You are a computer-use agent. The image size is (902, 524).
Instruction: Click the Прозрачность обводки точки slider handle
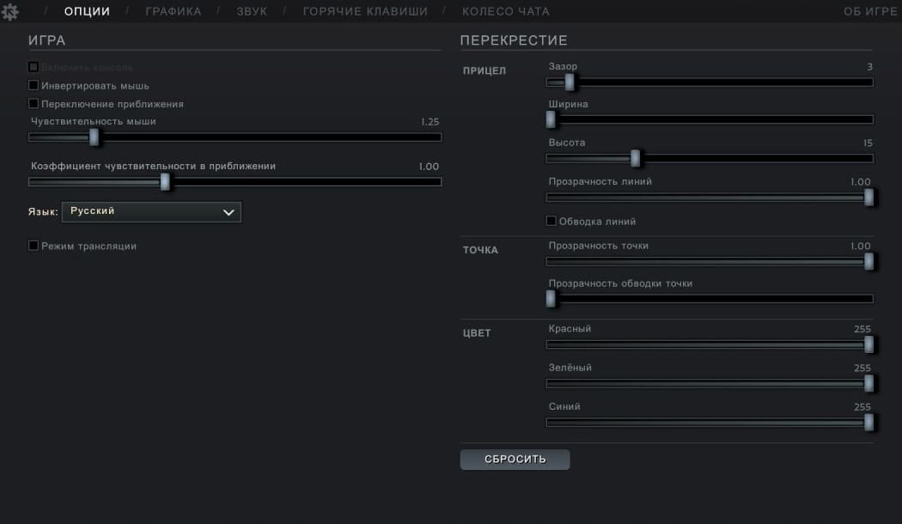pyautogui.click(x=552, y=299)
